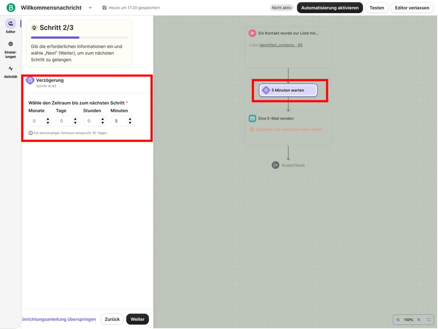The image size is (438, 329).
Task: Open Einstellungen in the sidebar
Action: [10, 49]
